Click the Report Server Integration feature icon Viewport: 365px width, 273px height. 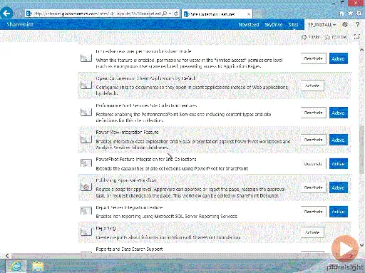pyautogui.click(x=86, y=211)
